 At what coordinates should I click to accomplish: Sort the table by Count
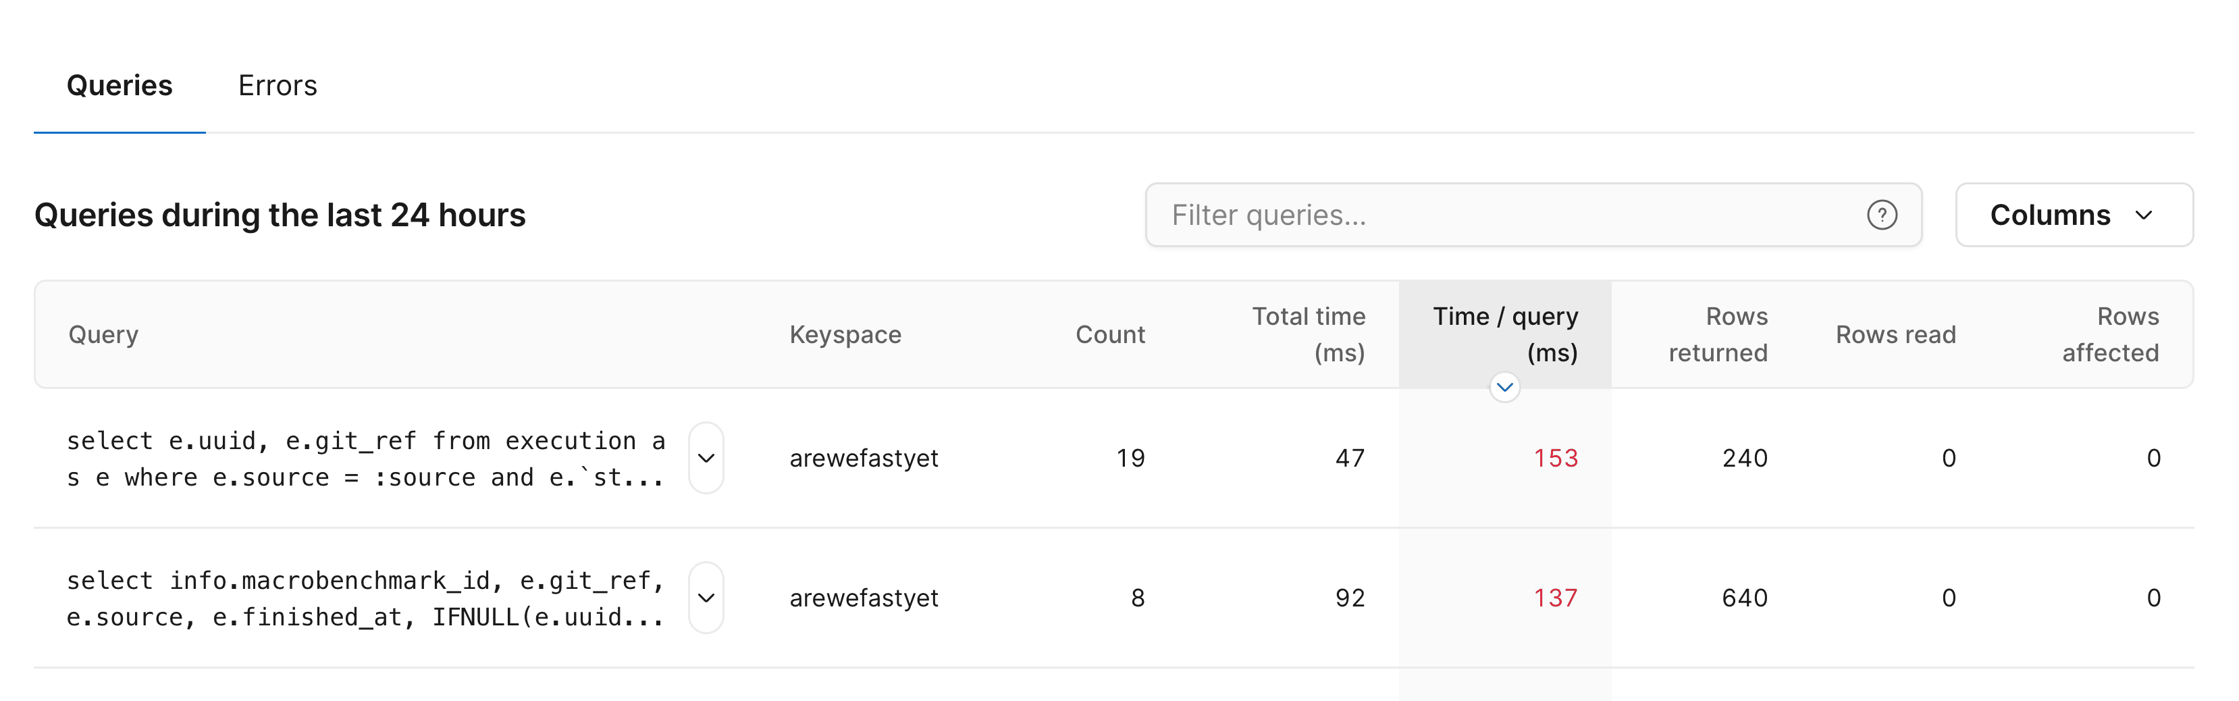pos(1109,334)
